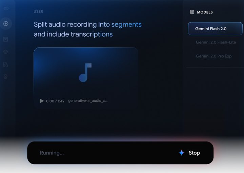
Task: Click the blue sparkle icon beside Stop
Action: coord(182,153)
